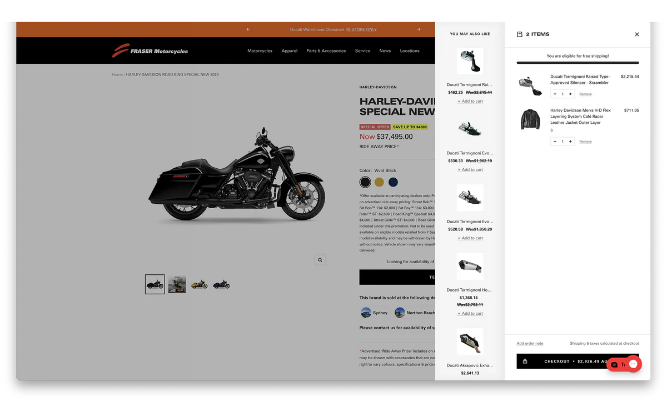667x402 pixels.
Task: Open the Locations menu item
Action: (x=410, y=51)
